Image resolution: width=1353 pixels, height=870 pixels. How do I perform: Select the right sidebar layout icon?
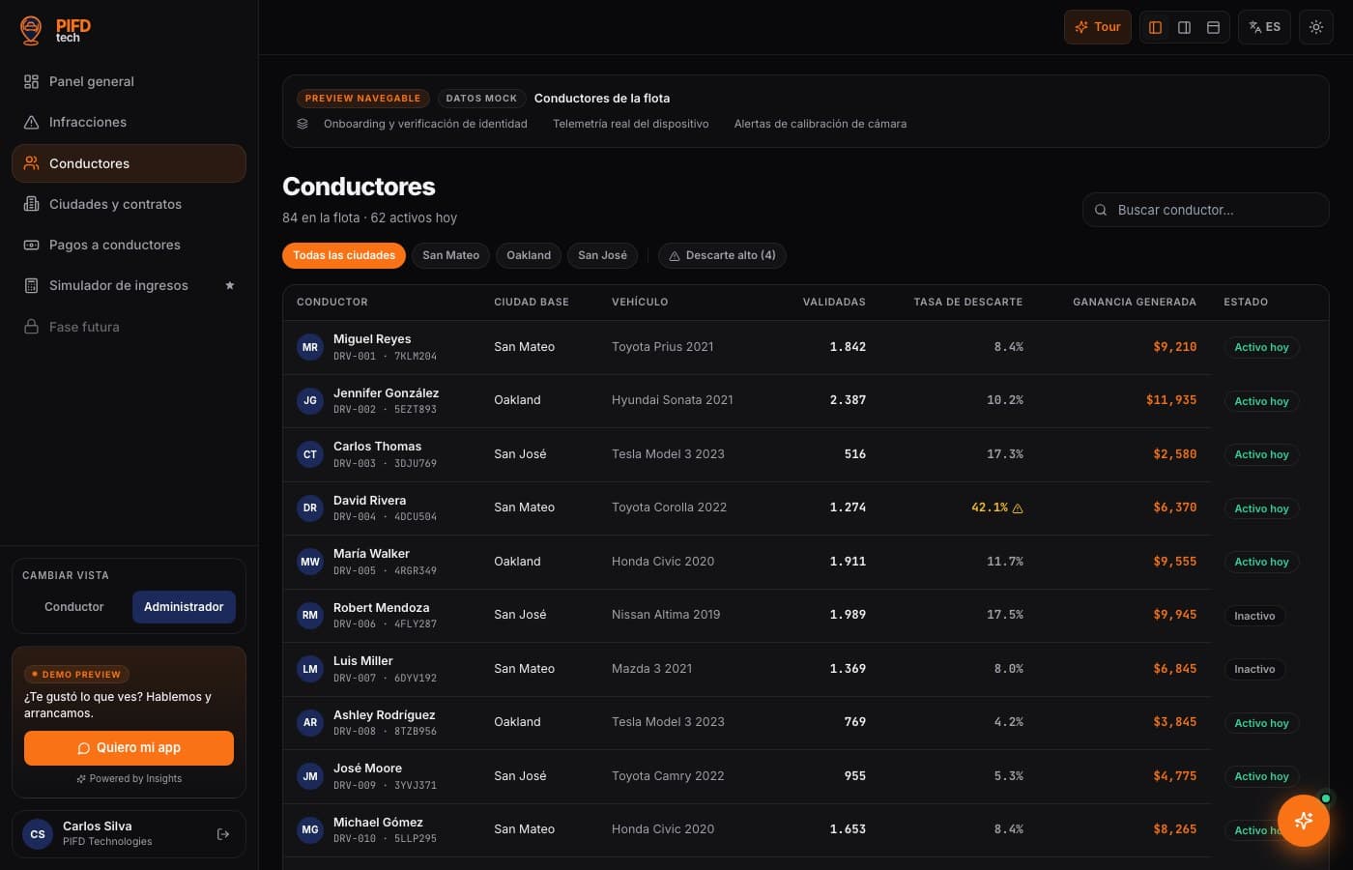[1184, 27]
